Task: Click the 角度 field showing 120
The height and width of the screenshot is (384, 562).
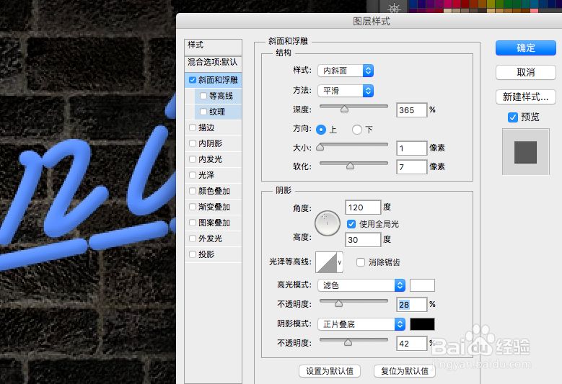Action: (363, 207)
